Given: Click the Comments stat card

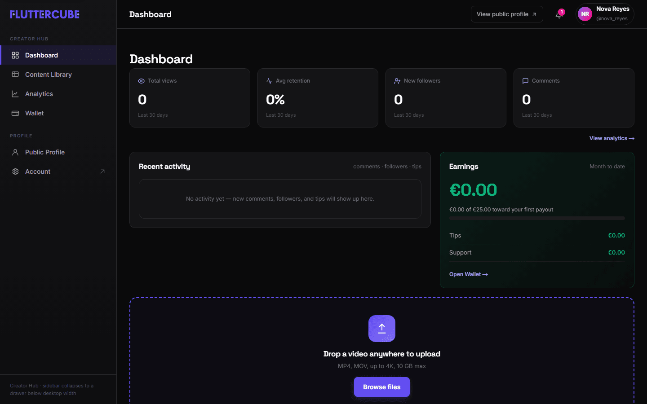Looking at the screenshot, I should (574, 98).
